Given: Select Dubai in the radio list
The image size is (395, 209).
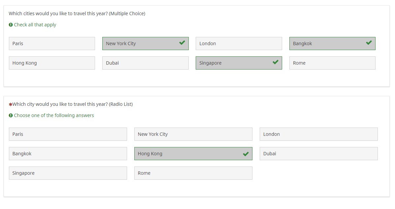Looking at the screenshot, I should (x=318, y=153).
